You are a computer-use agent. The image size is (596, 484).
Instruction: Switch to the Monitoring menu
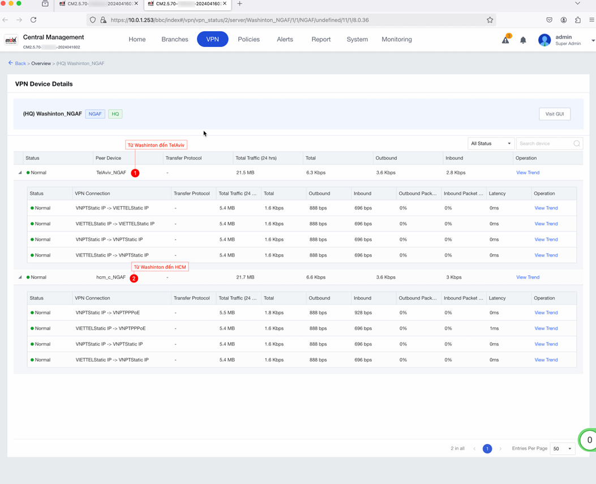(x=396, y=39)
